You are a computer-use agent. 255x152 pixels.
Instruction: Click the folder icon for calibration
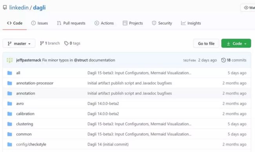click(x=10, y=114)
